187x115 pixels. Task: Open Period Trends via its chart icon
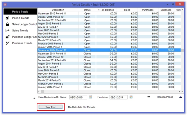coord(7,18)
